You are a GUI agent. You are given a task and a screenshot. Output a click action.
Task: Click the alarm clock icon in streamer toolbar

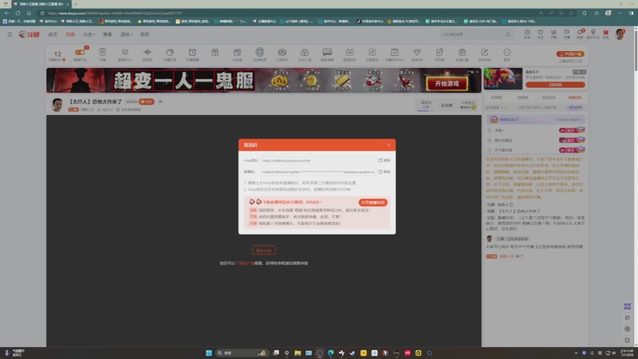(192, 52)
